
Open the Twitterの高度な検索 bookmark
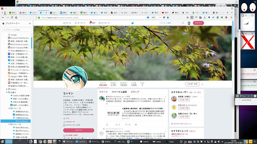pos(20,96)
